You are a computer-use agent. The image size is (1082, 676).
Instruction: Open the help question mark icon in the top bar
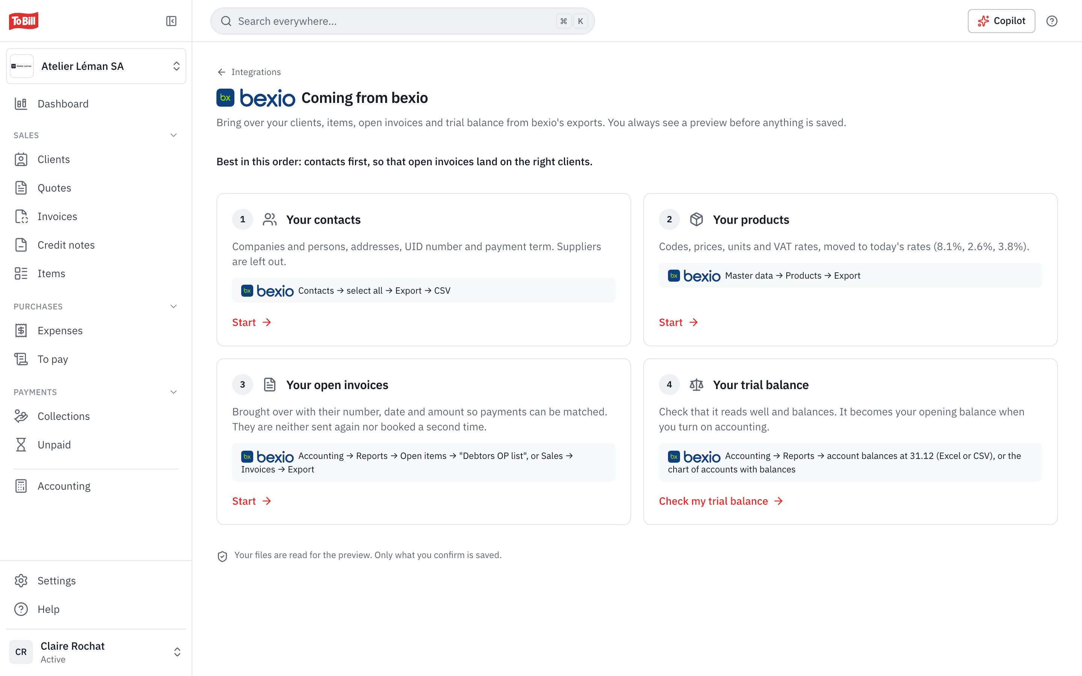[1052, 21]
